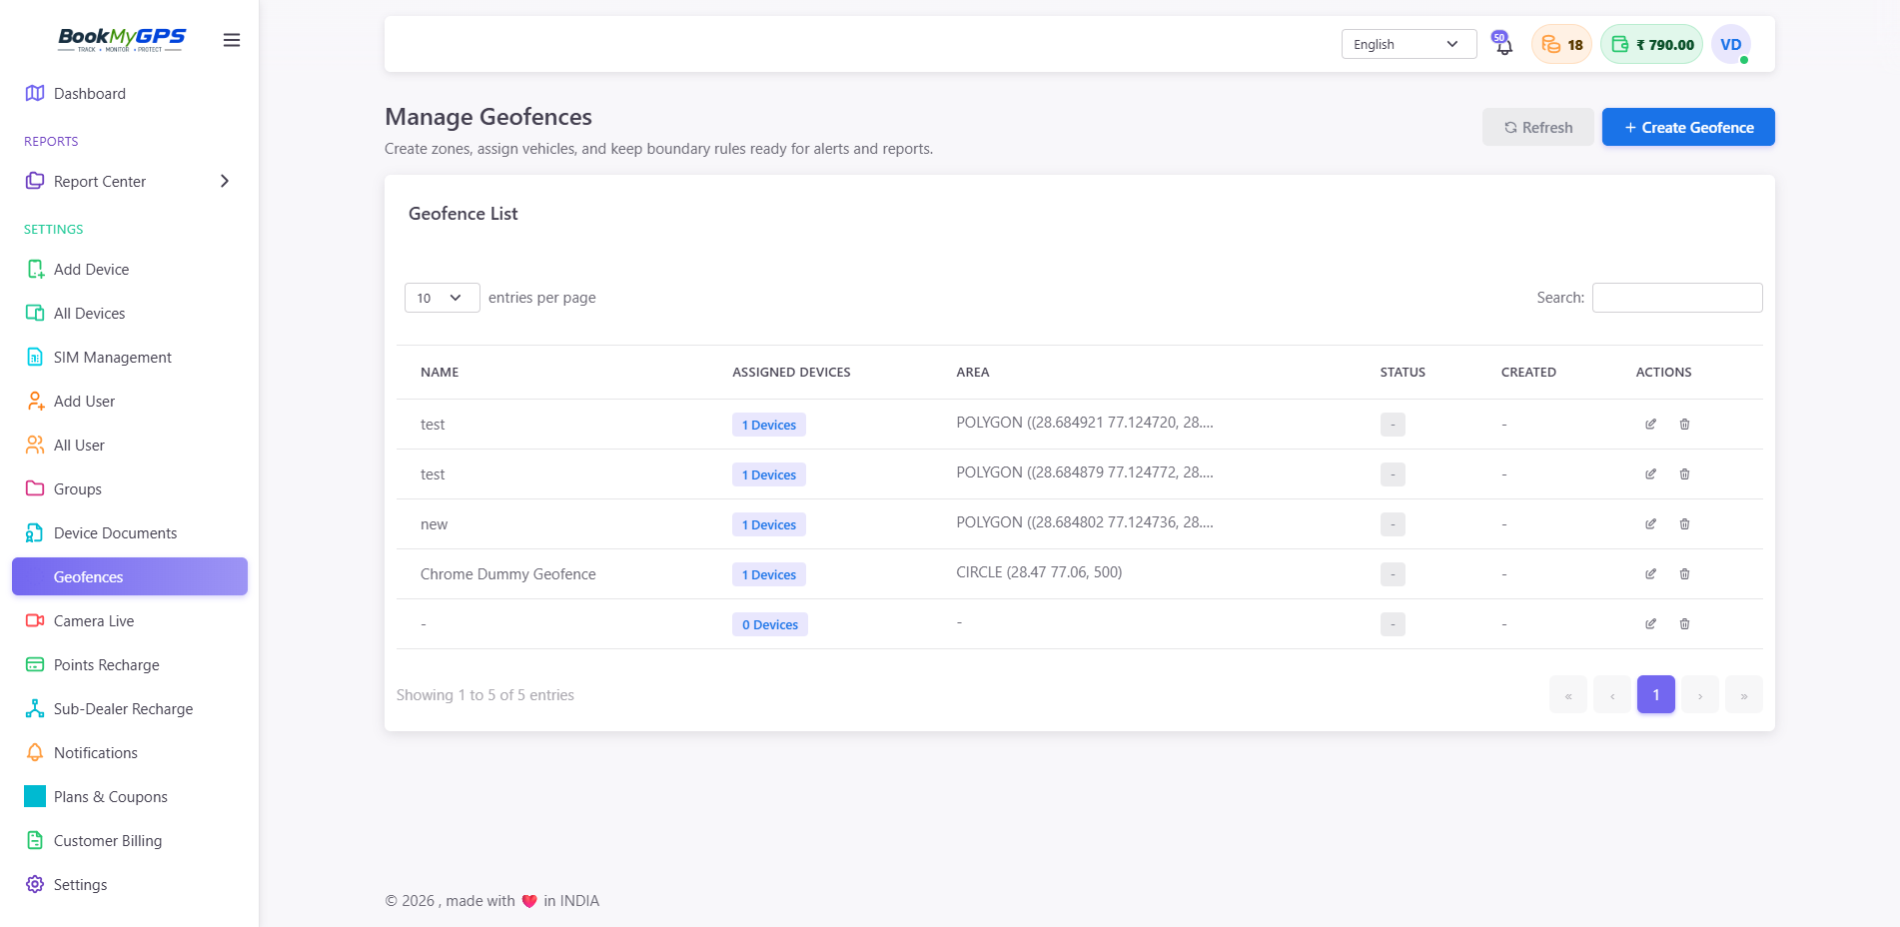Click the Refresh button
The image size is (1900, 927).
coord(1537,127)
